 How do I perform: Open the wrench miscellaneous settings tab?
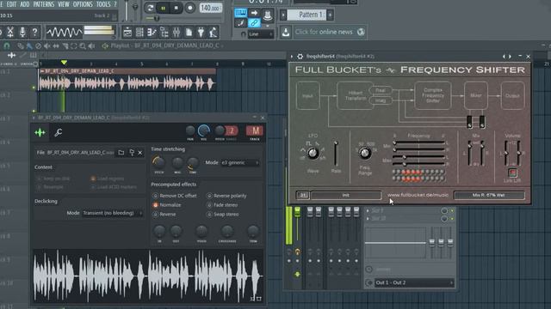59,132
